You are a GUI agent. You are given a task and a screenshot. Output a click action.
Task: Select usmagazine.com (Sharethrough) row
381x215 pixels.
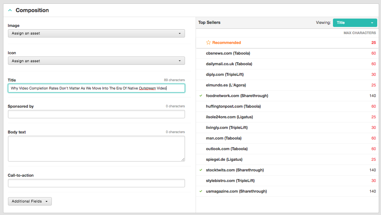point(287,191)
